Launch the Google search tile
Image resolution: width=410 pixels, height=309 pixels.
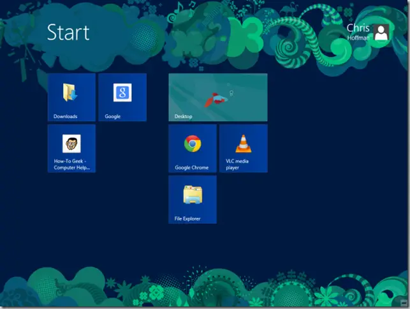122,98
